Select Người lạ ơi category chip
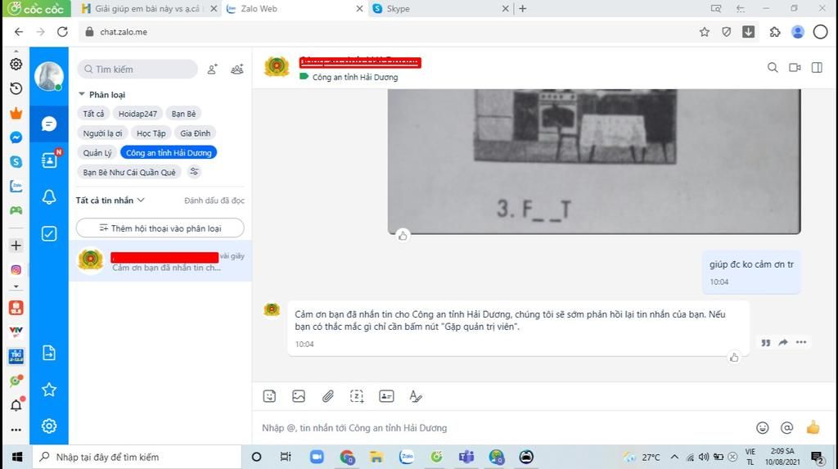The height and width of the screenshot is (469, 838). pos(102,133)
